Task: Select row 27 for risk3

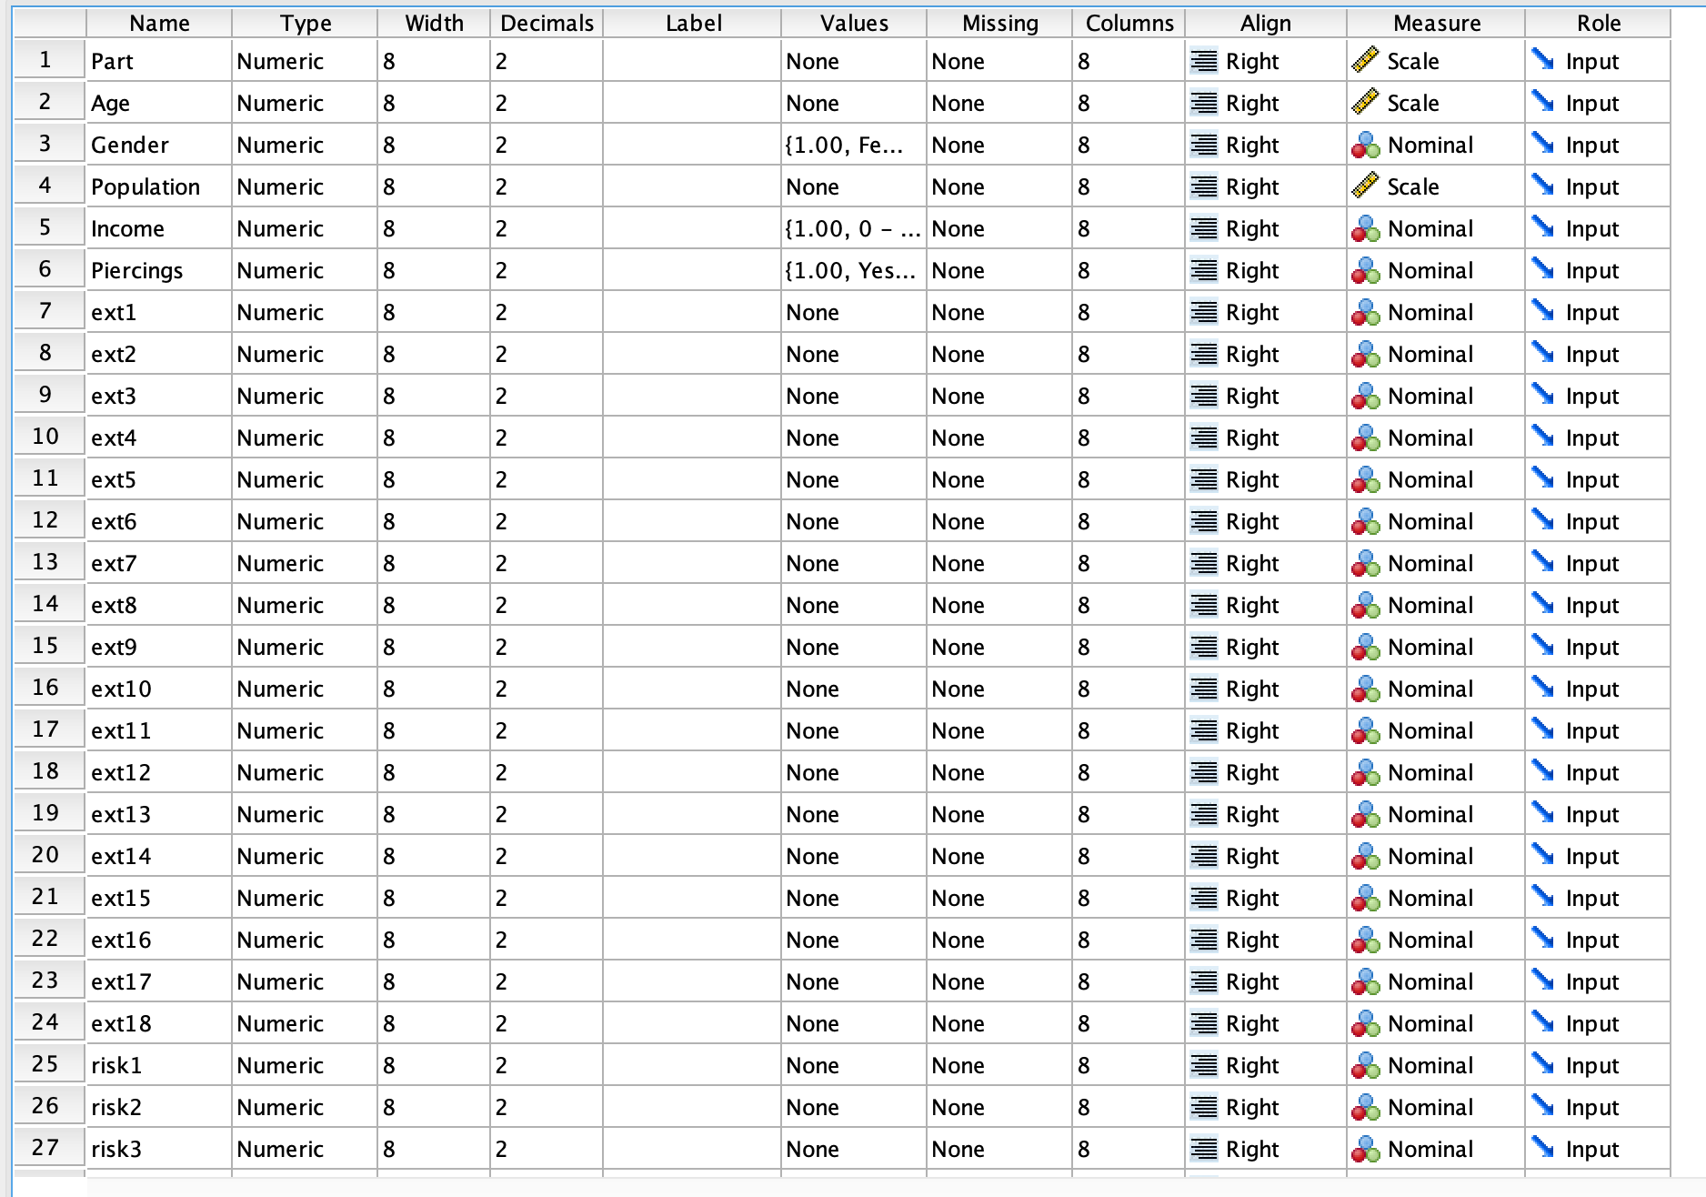Action: (x=49, y=1148)
